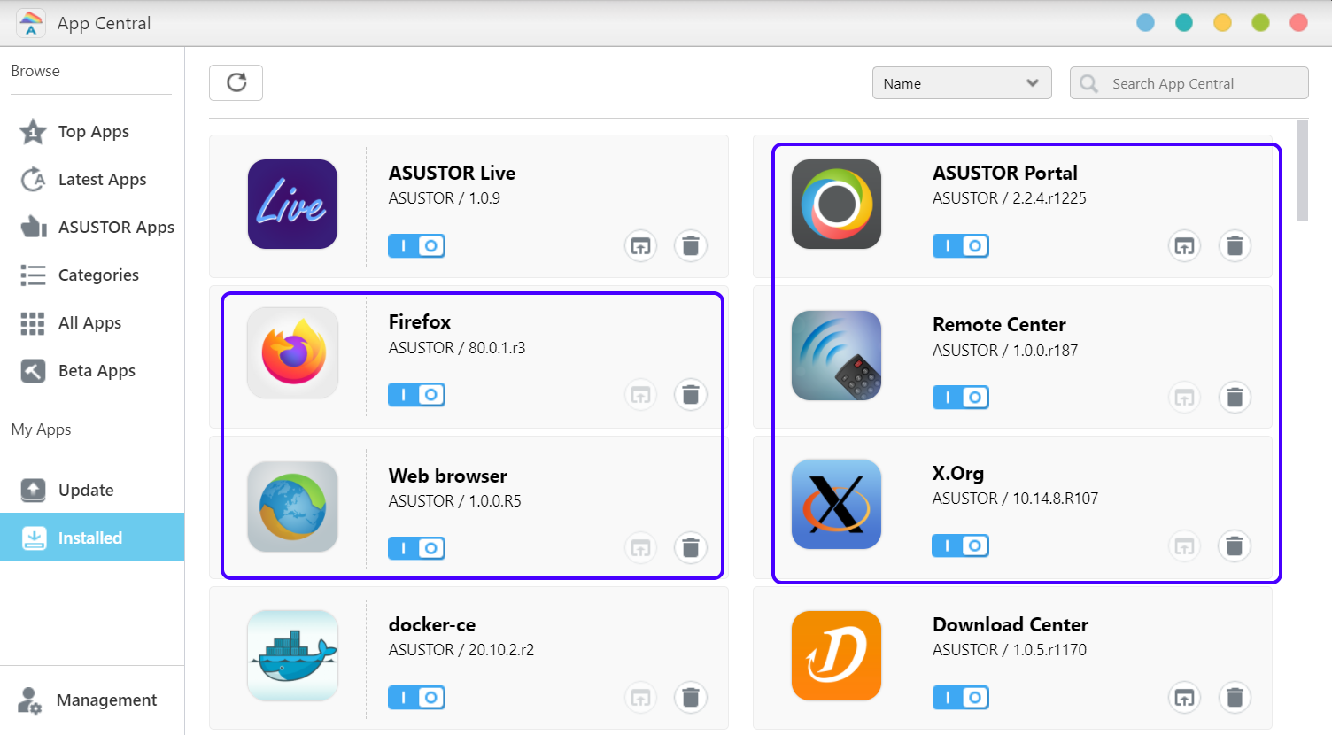Open the X.Org title link
Image resolution: width=1332 pixels, height=735 pixels.
[958, 473]
